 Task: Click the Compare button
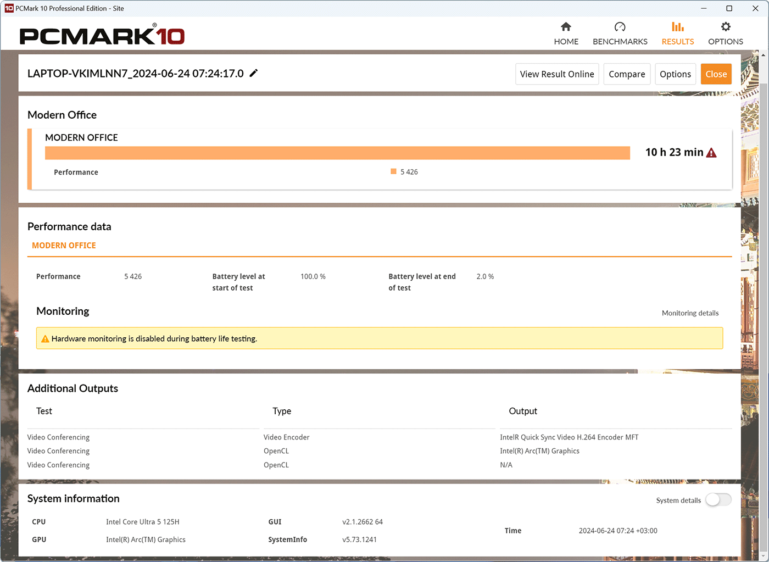627,74
